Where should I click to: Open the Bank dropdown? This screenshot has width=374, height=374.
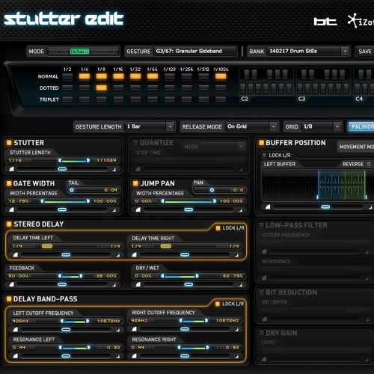point(308,51)
